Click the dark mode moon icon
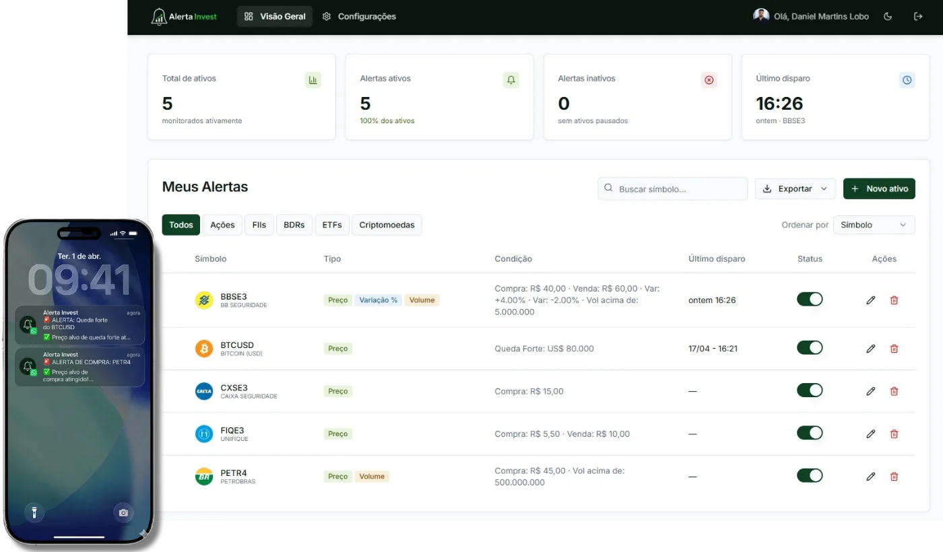943x552 pixels. click(x=888, y=16)
